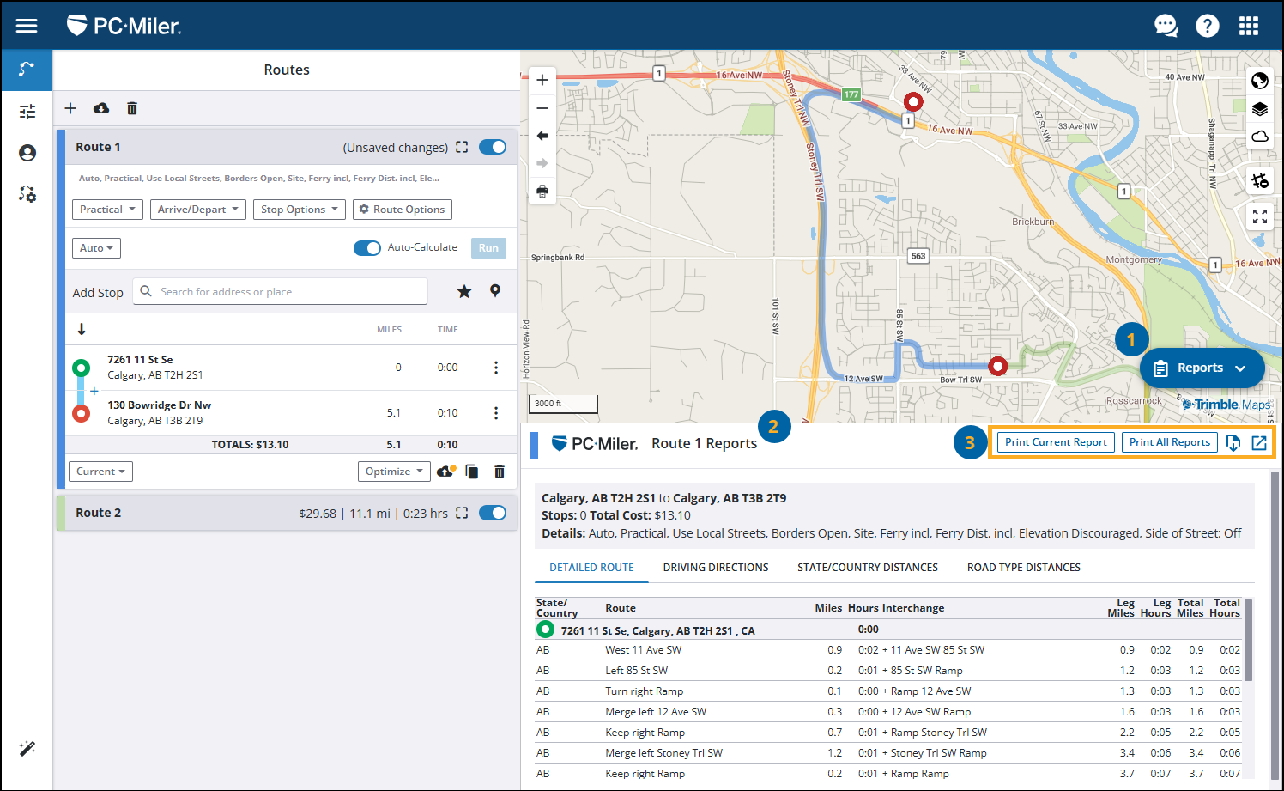Open route preferences sliders icon in sidebar
The width and height of the screenshot is (1284, 791).
(x=27, y=111)
